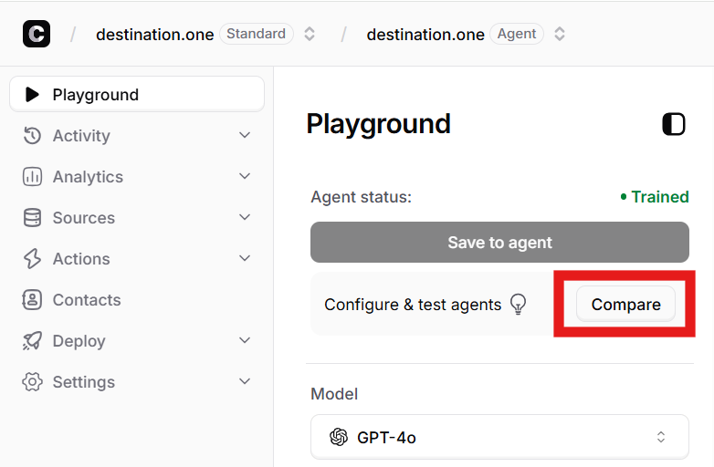Click the Analytics bar chart icon
The image size is (714, 467).
[32, 176]
